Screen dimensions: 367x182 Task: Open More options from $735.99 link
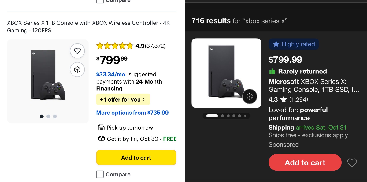point(132,113)
